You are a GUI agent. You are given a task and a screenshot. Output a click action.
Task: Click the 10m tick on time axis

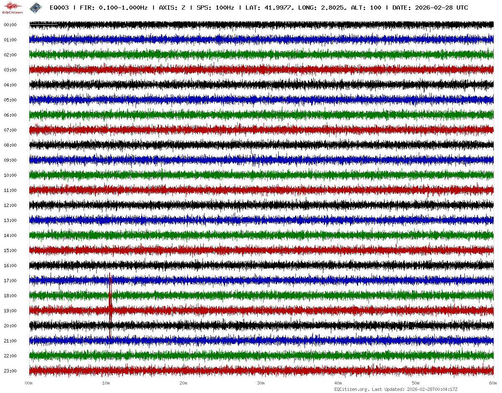[x=106, y=383]
